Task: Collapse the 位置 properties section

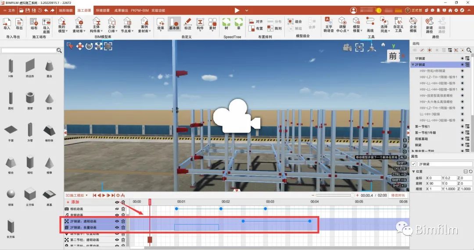Action: (x=413, y=172)
